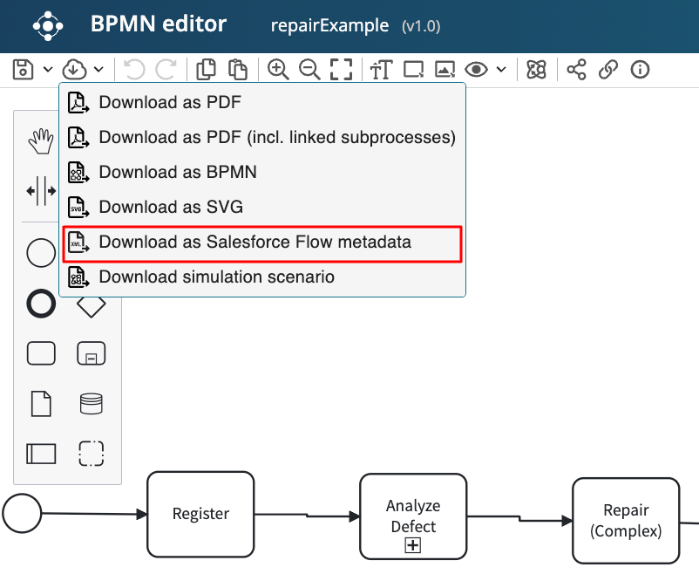Viewport: 699px width, 581px height.
Task: Click the undo arrow in toolbar
Action: (x=134, y=70)
